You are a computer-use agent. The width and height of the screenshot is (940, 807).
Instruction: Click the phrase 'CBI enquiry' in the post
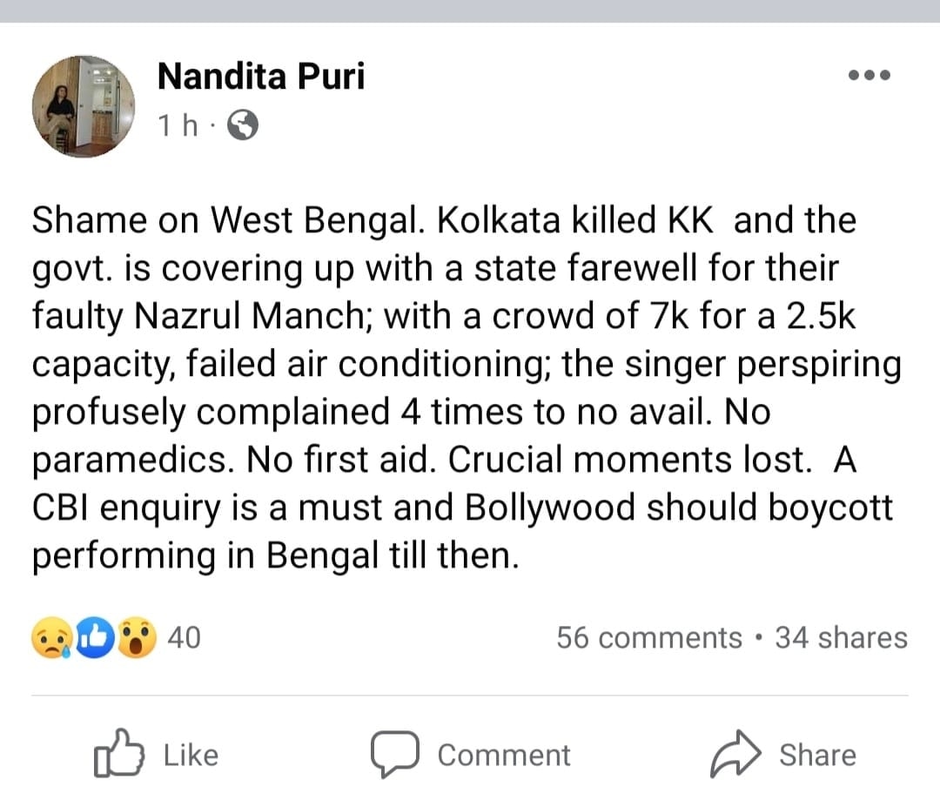click(127, 508)
